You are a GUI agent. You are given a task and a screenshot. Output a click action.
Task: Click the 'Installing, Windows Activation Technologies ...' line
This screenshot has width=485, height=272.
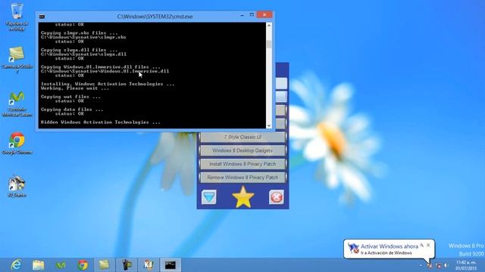tap(108, 84)
